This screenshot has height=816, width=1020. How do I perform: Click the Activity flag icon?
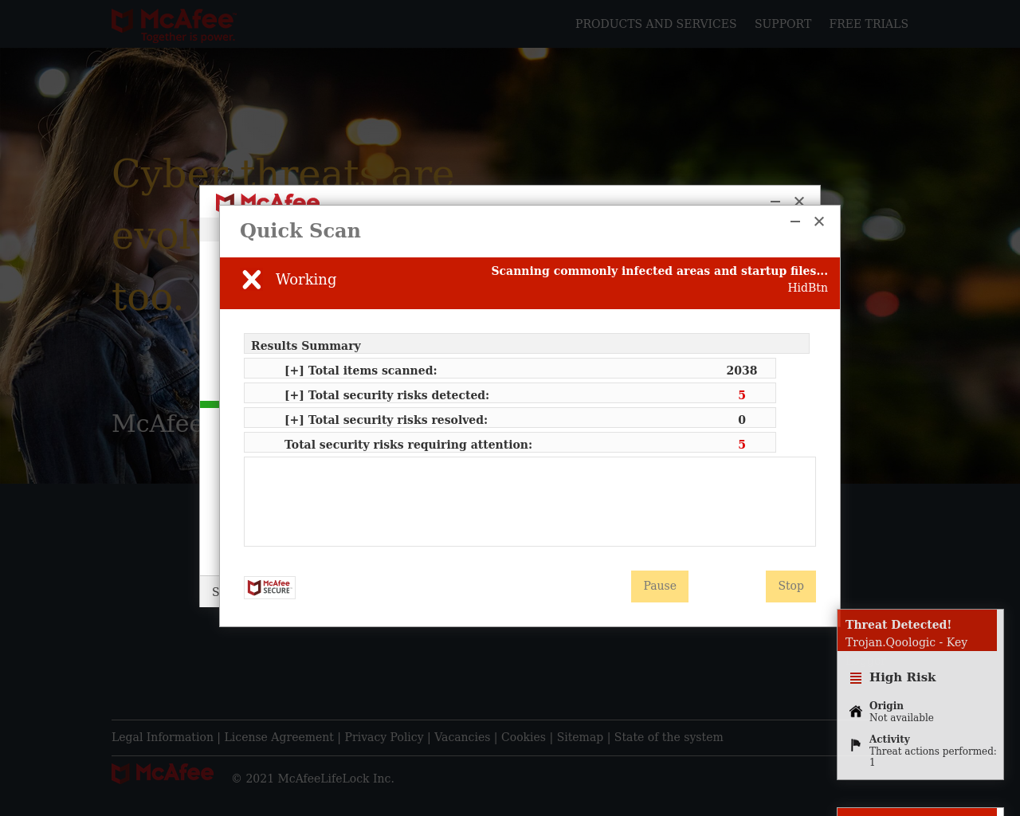(856, 745)
